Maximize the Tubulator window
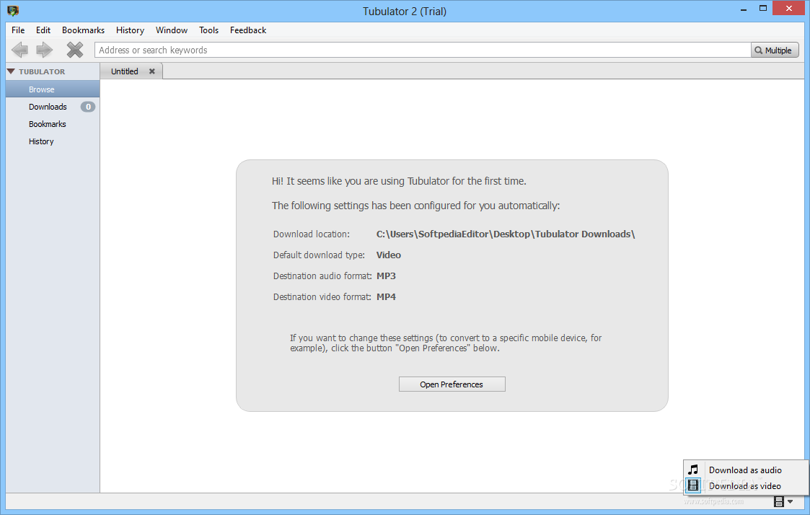810x515 pixels. tap(763, 9)
